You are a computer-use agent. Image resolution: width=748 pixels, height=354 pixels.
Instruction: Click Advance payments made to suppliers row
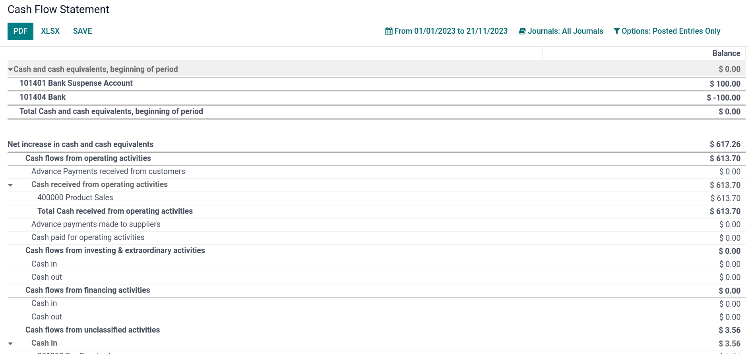(x=96, y=224)
